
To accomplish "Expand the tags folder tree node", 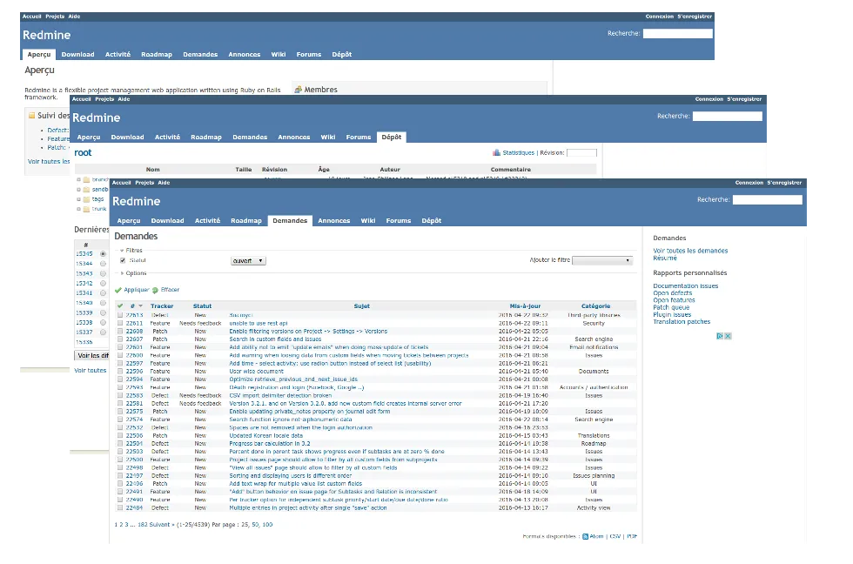I will [79, 199].
